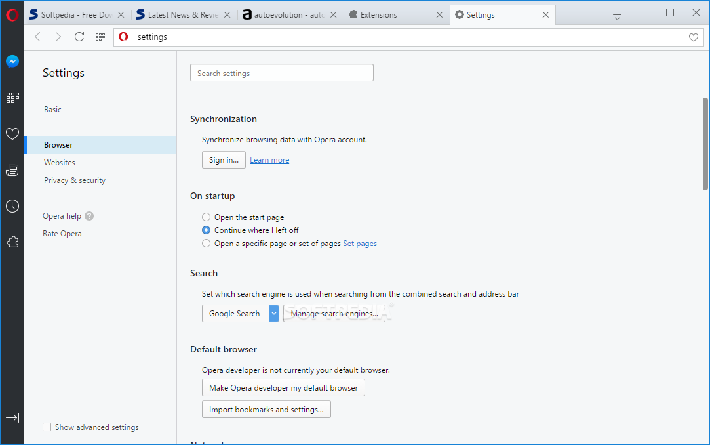Open the Basic settings section

[x=52, y=110]
